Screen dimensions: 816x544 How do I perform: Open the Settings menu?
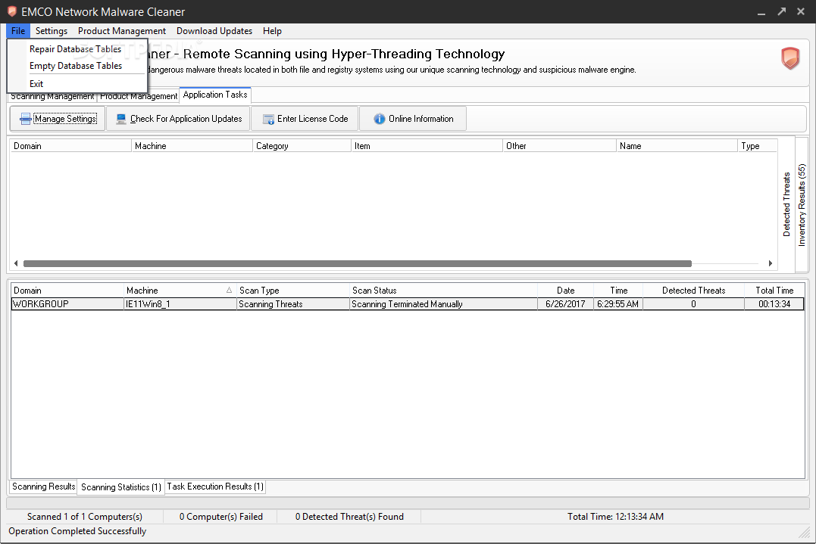(52, 31)
